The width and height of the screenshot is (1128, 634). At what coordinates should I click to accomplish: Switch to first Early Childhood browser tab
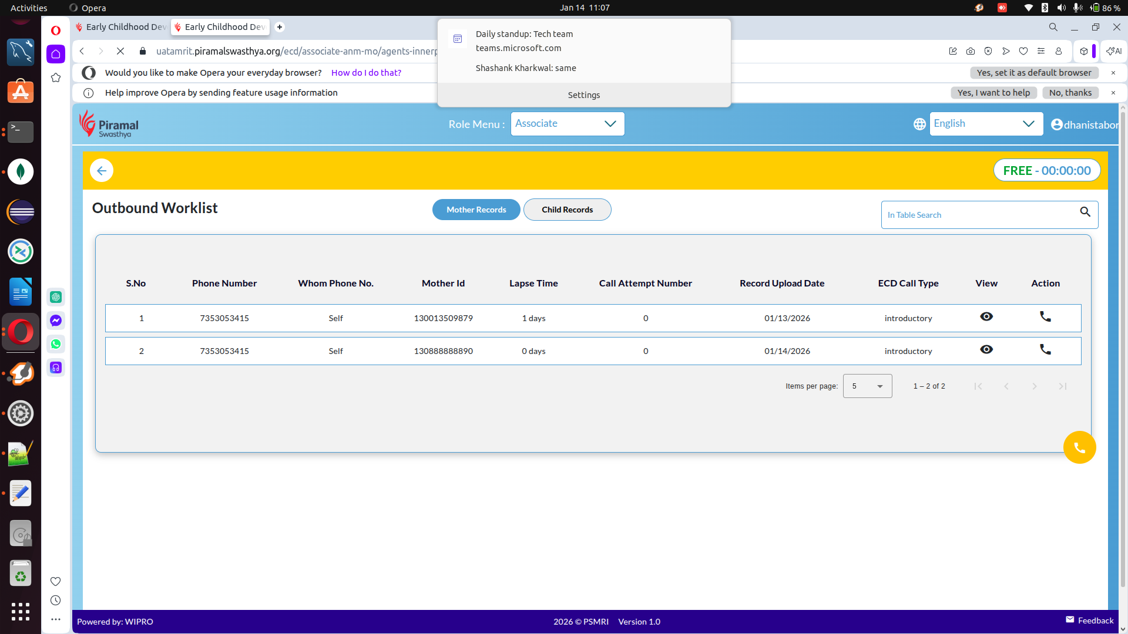coord(122,27)
